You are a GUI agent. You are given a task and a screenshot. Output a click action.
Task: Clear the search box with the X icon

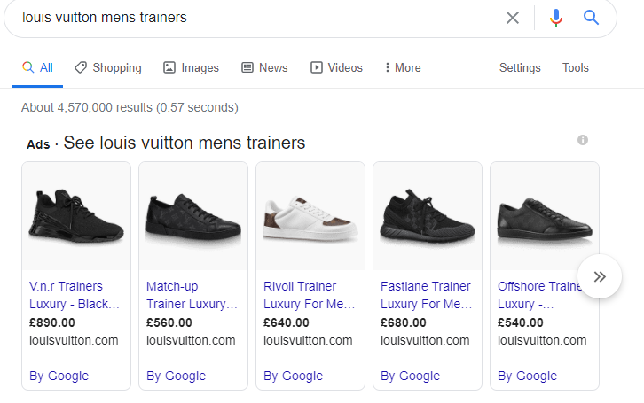(512, 18)
